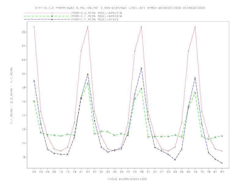Click green circle marker at hour 00
This screenshot has width=242, height=187.
coord(34,101)
